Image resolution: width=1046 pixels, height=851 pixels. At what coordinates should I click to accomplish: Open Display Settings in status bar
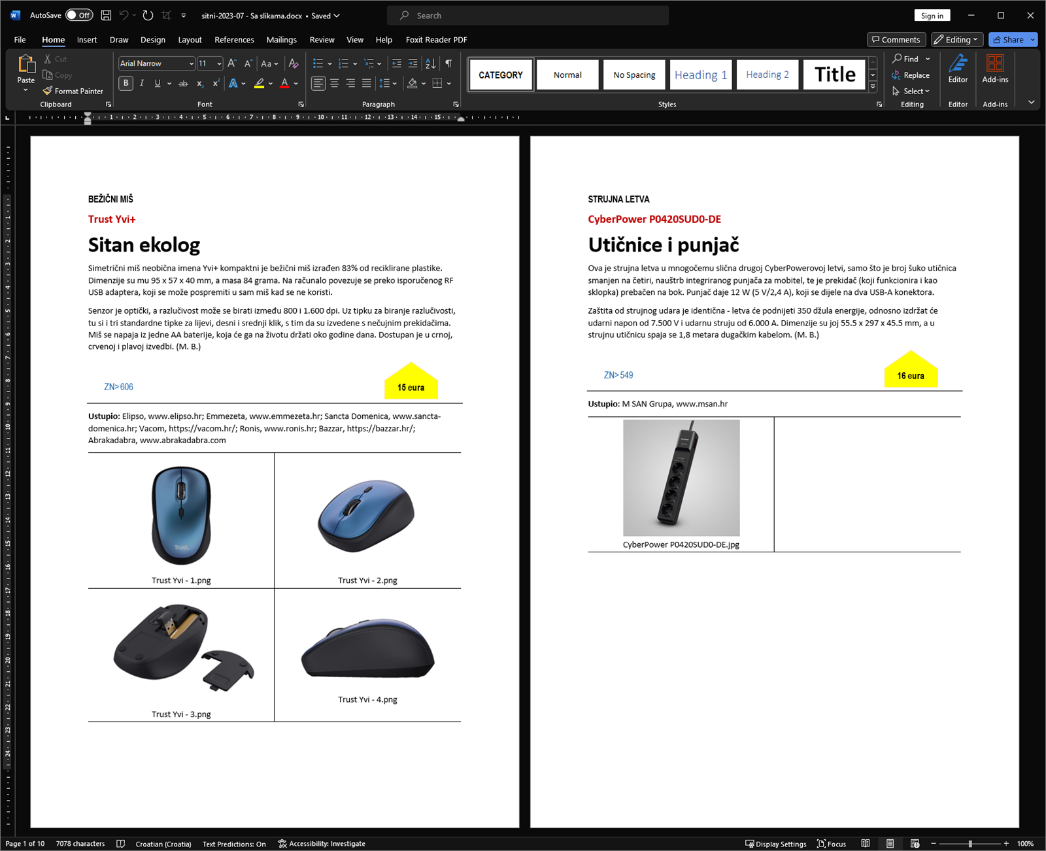776,844
